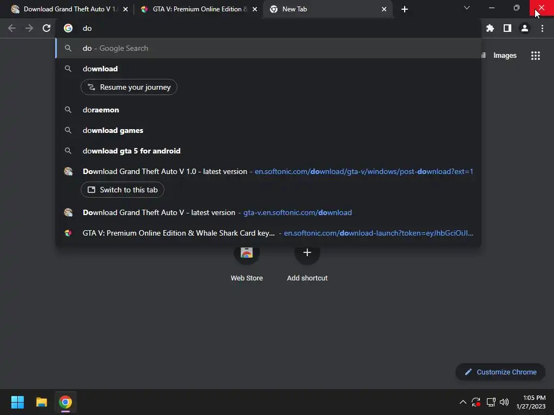Go back using the back arrow

pyautogui.click(x=12, y=28)
